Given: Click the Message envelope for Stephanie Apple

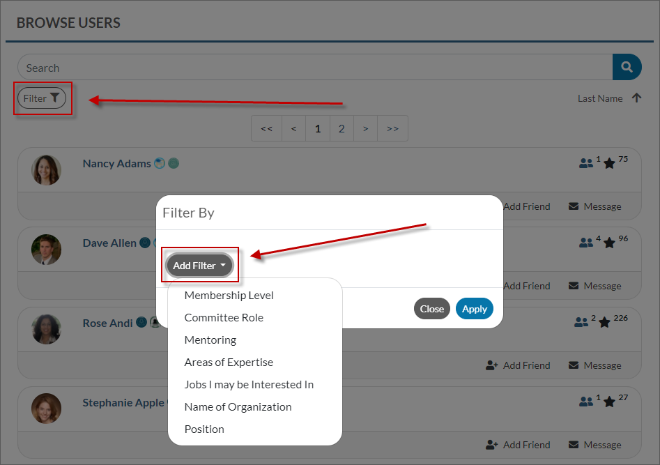Looking at the screenshot, I should 574,445.
